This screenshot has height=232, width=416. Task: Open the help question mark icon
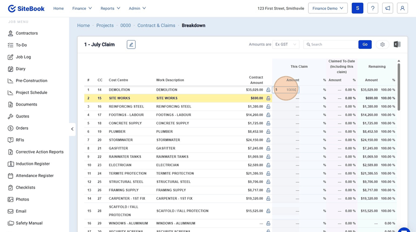click(x=373, y=8)
